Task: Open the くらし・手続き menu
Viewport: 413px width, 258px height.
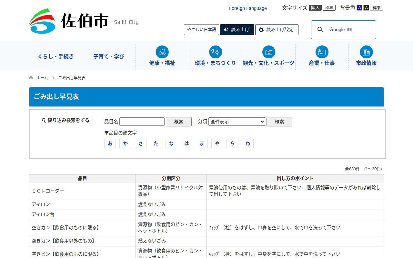Action: (x=55, y=56)
